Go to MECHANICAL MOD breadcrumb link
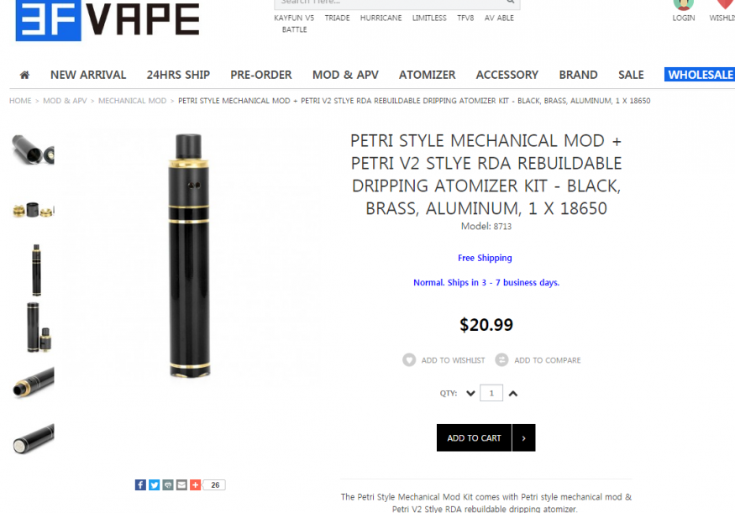735x513 pixels. 132,101
